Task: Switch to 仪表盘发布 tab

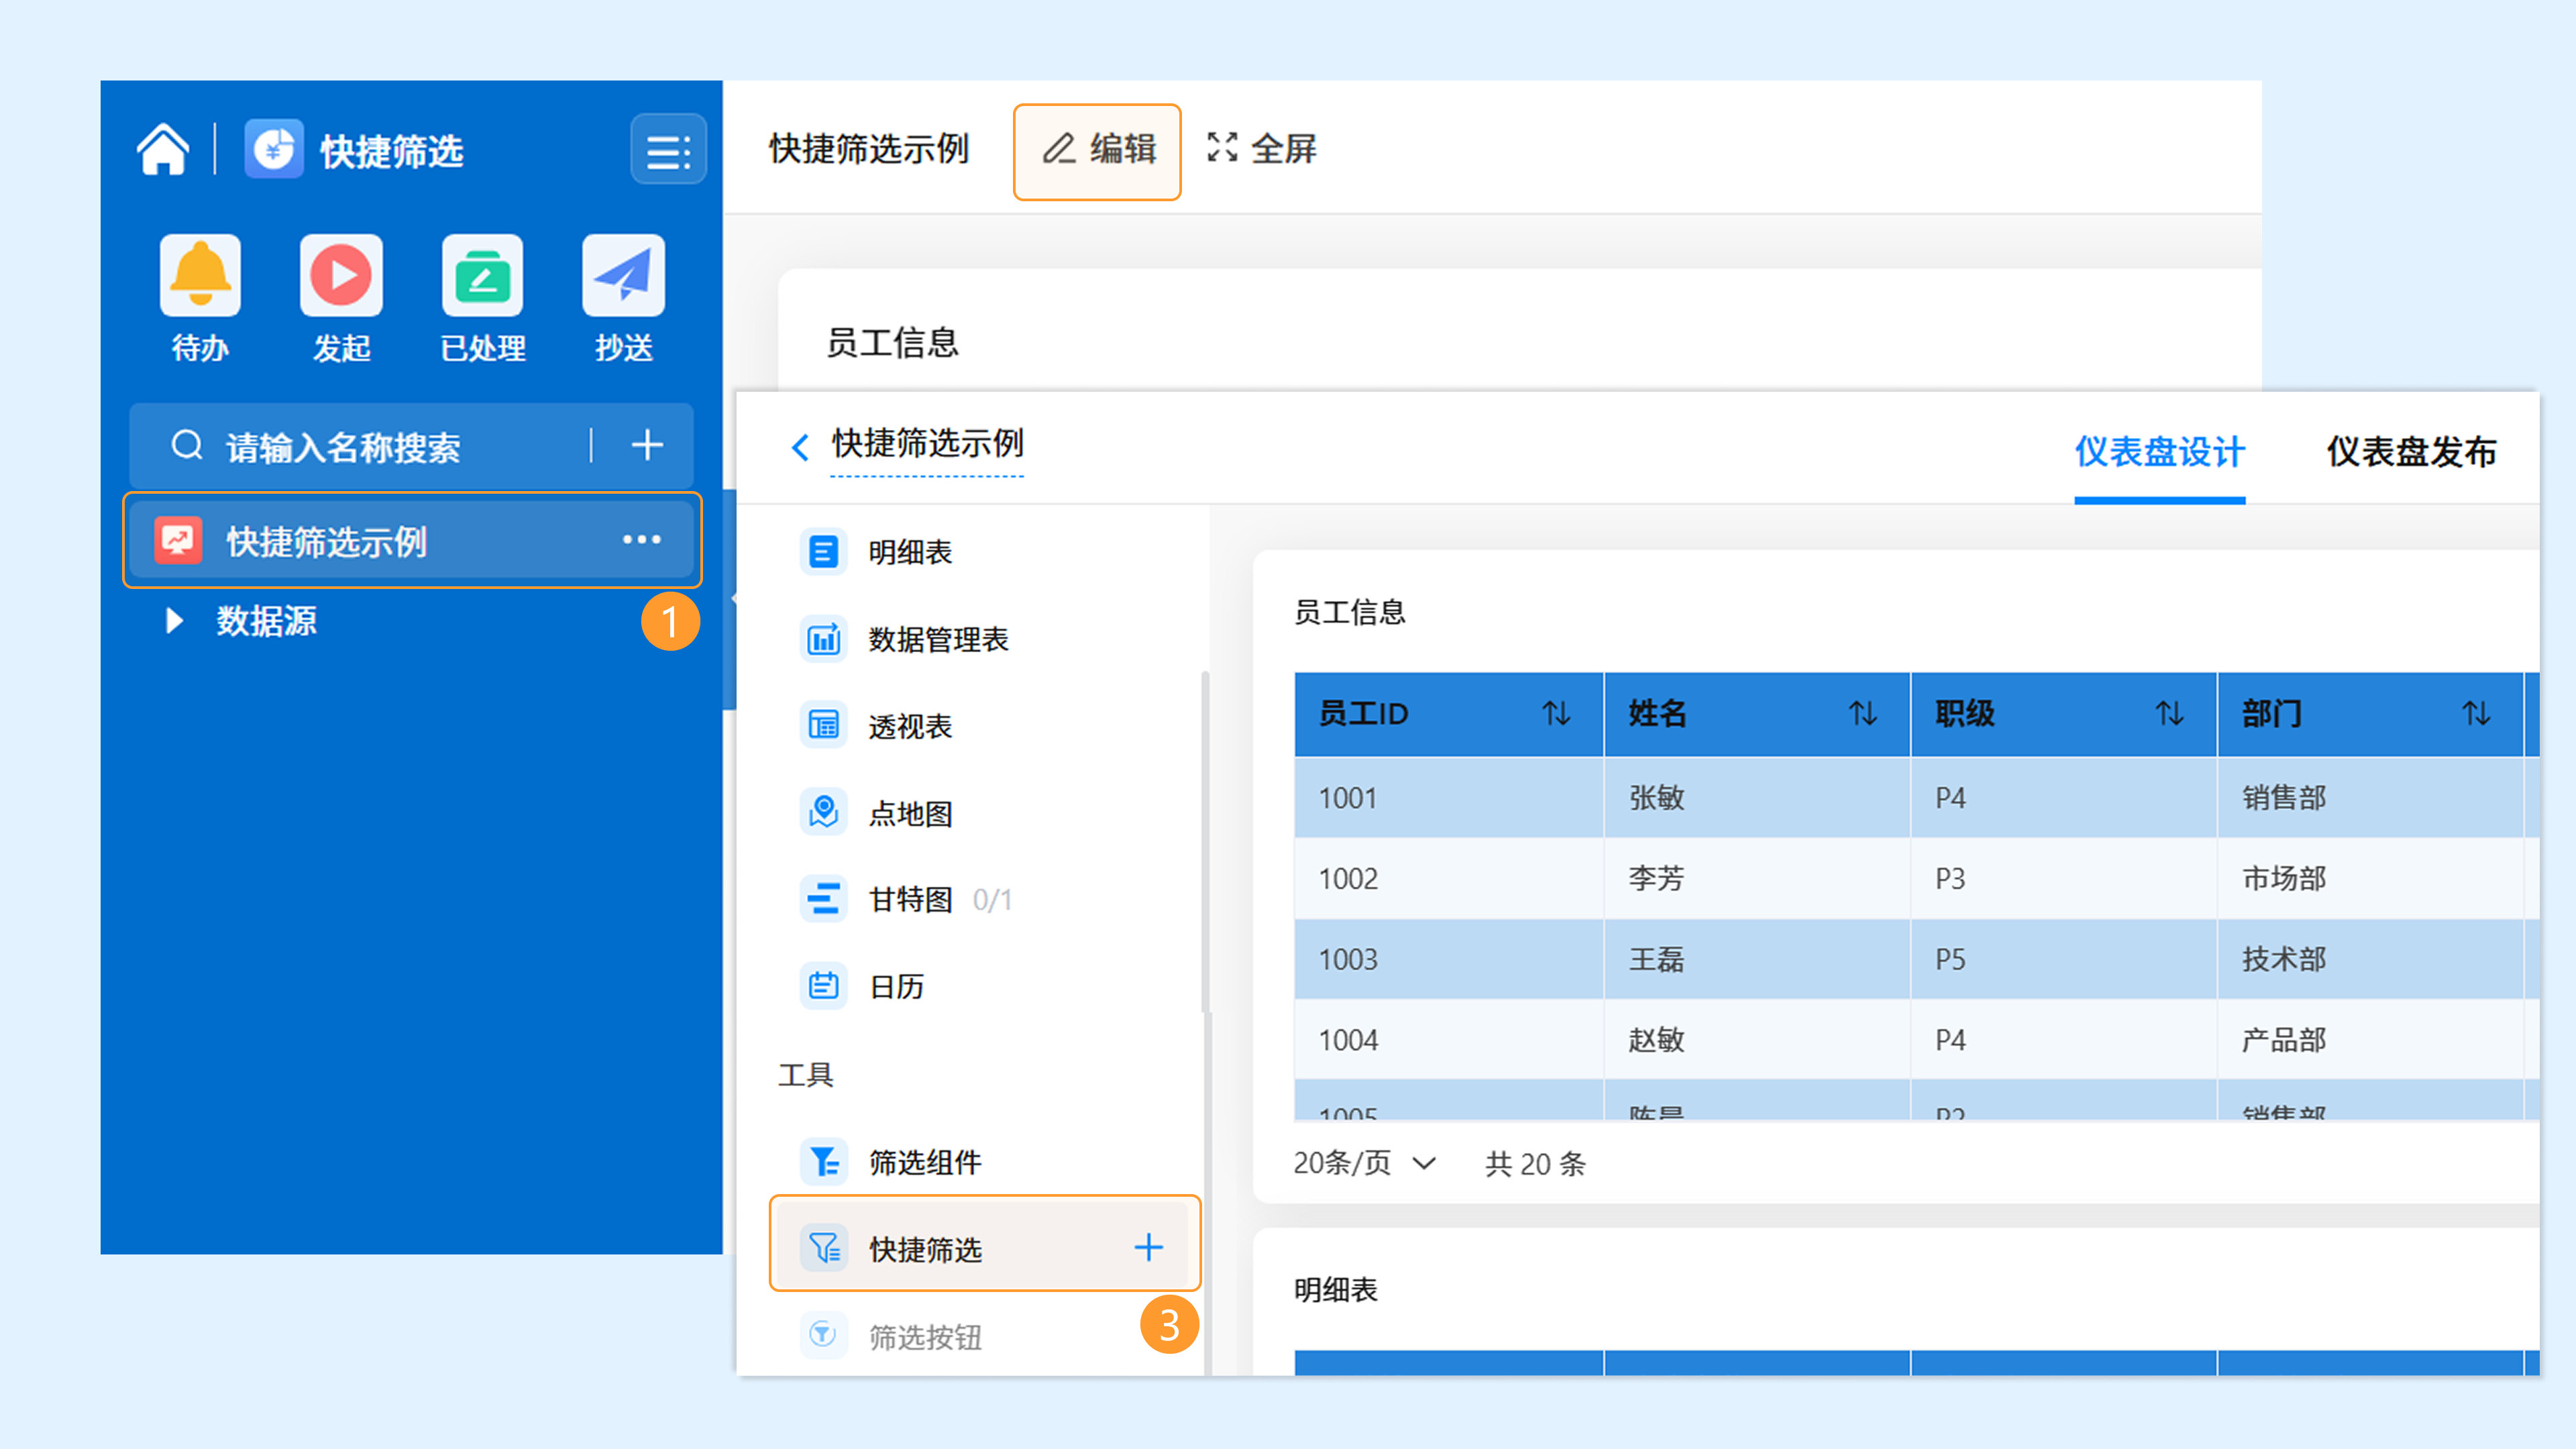Action: (2411, 452)
